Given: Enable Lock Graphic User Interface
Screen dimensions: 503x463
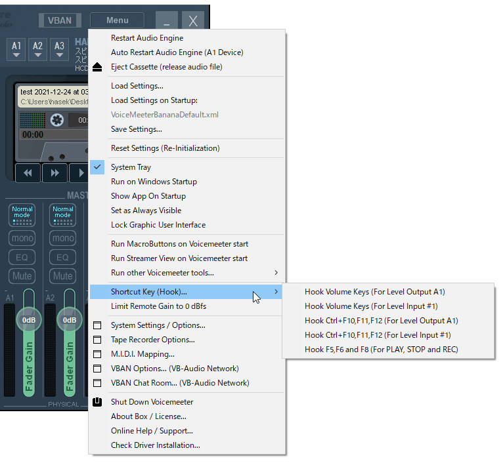Looking at the screenshot, I should tap(186, 225).
